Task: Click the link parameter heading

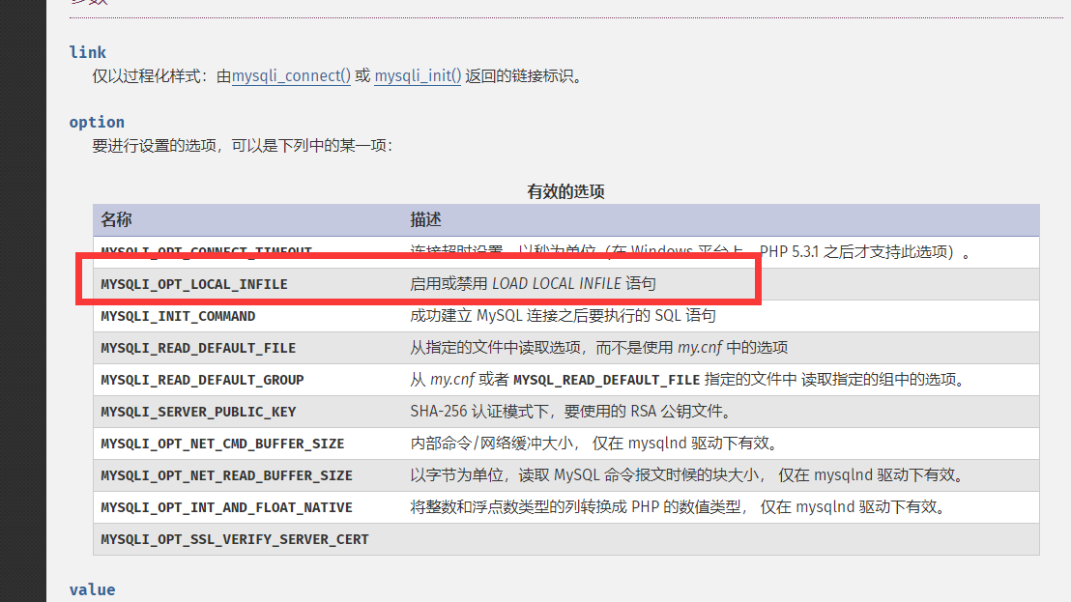Action: pyautogui.click(x=87, y=52)
